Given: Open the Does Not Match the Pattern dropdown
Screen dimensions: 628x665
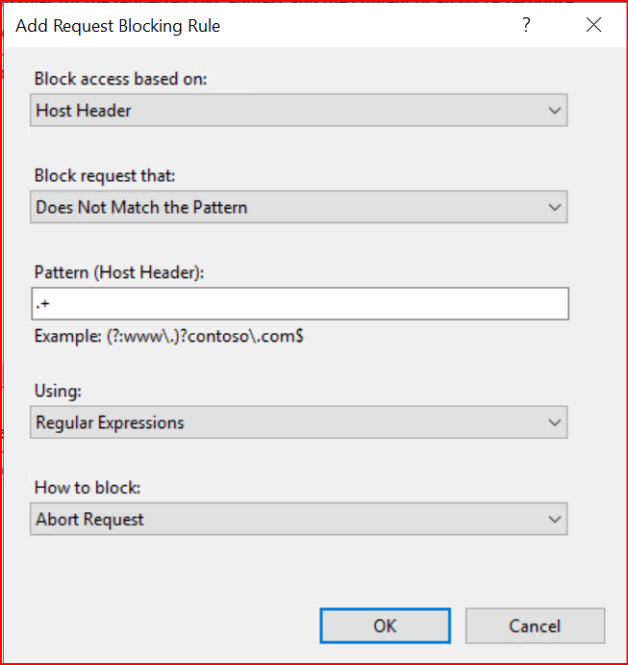Looking at the screenshot, I should point(298,207).
